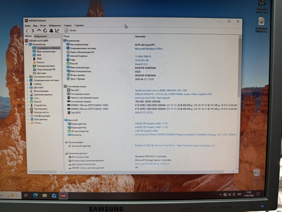Switch to the Избранное sidebar tab
The width and height of the screenshot is (282, 212).
pos(41,36)
